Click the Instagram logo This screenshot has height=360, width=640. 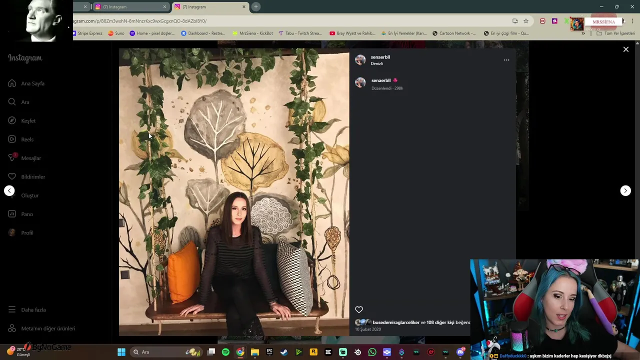click(25, 58)
